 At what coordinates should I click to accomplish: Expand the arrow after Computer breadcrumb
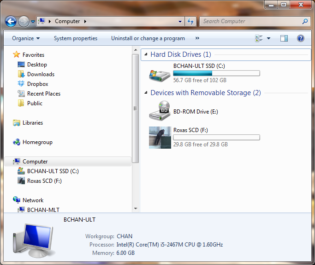[85, 21]
